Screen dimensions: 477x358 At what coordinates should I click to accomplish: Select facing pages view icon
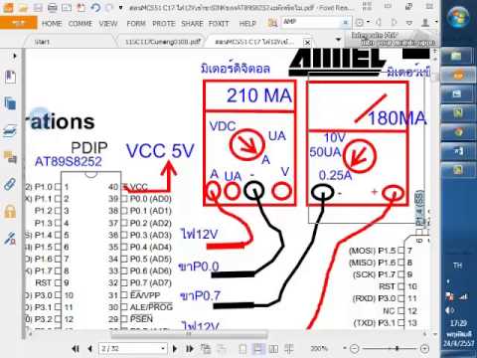(x=273, y=349)
